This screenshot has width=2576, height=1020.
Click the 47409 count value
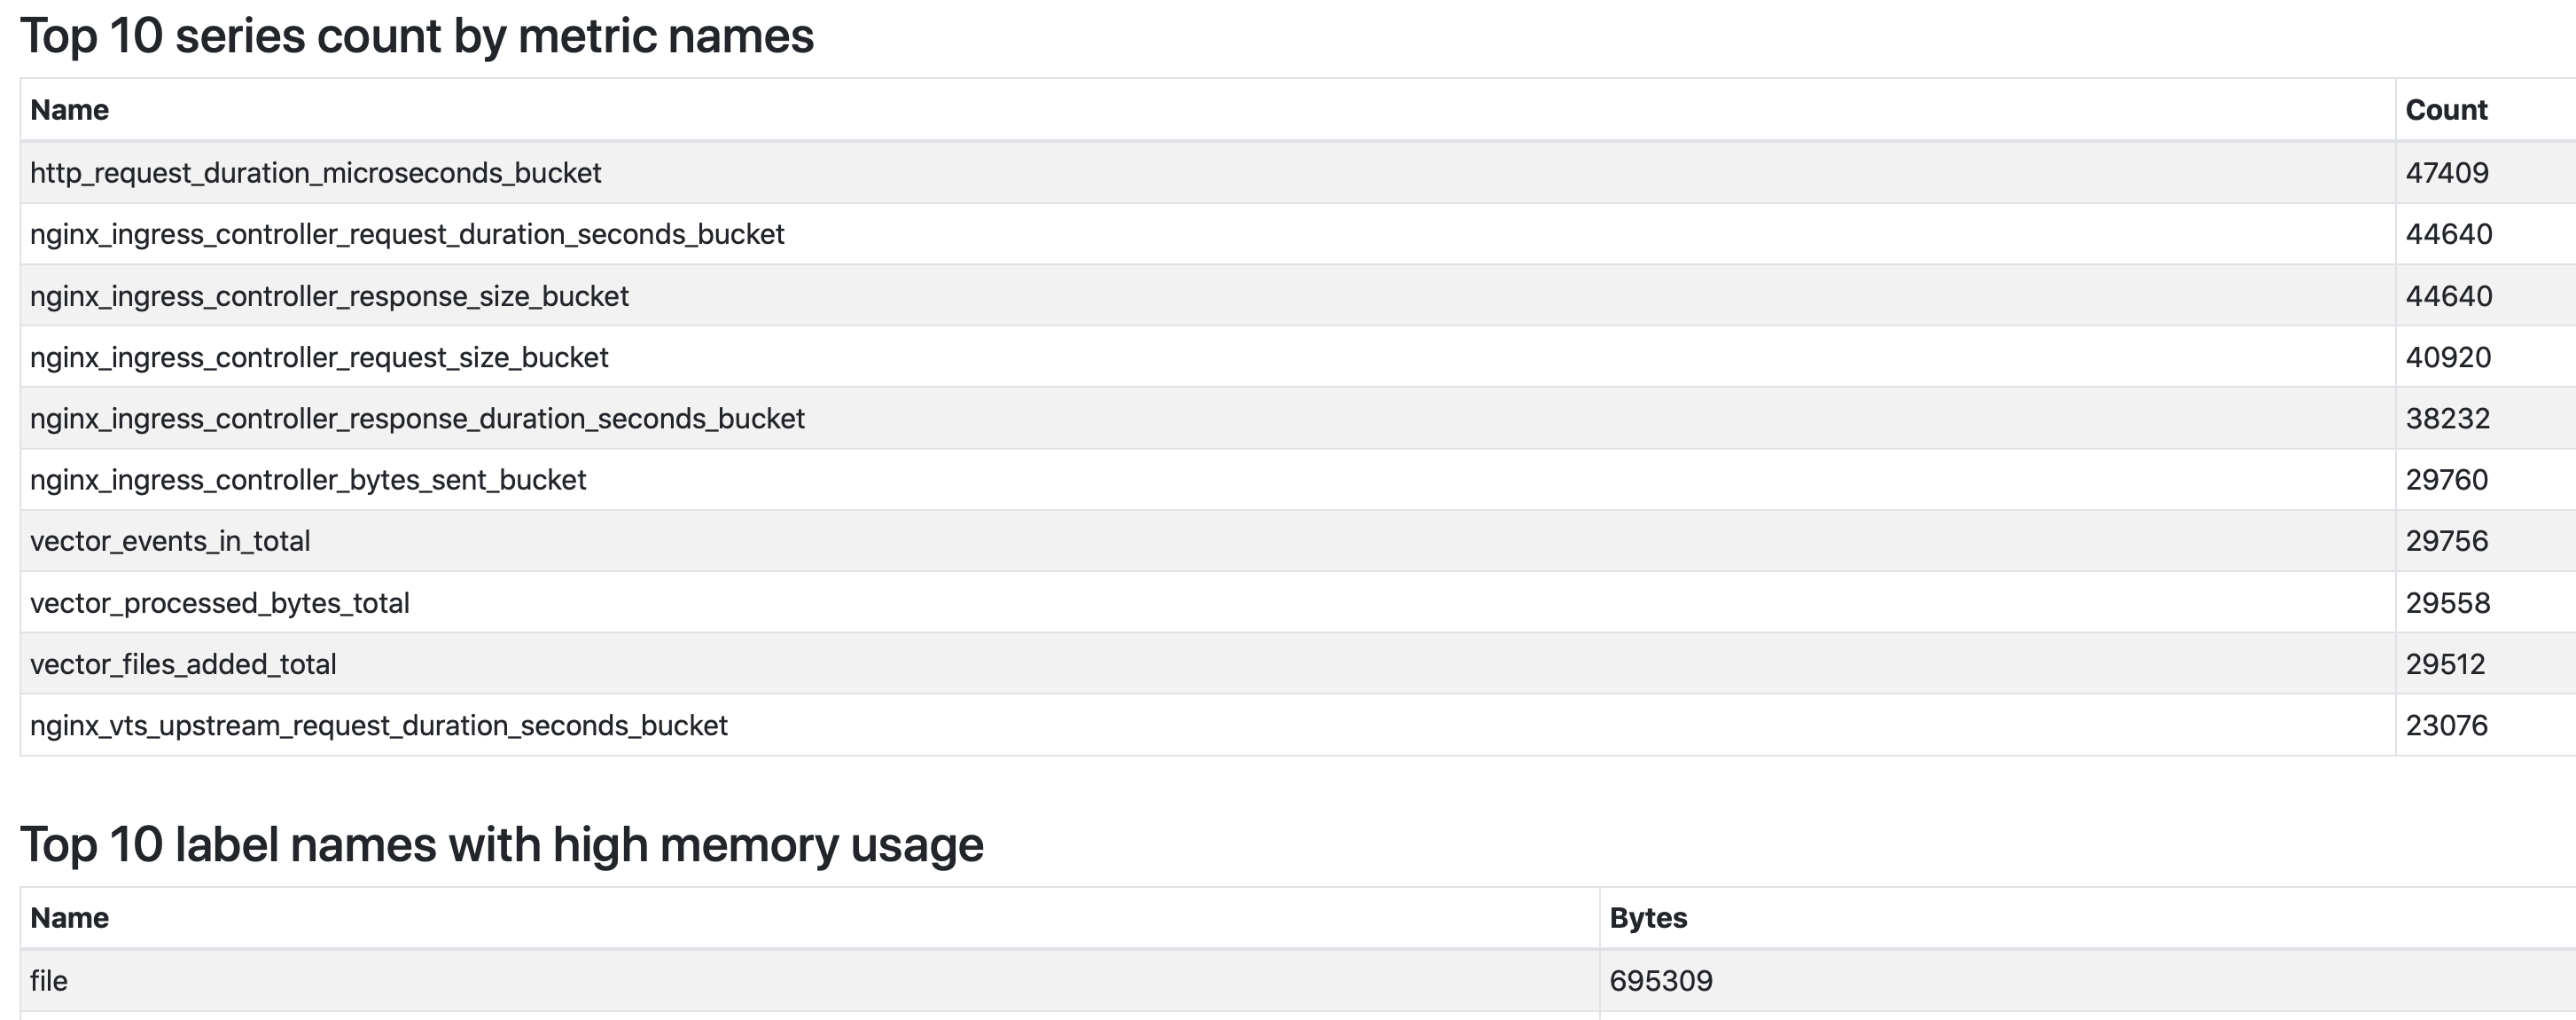pos(2447,173)
